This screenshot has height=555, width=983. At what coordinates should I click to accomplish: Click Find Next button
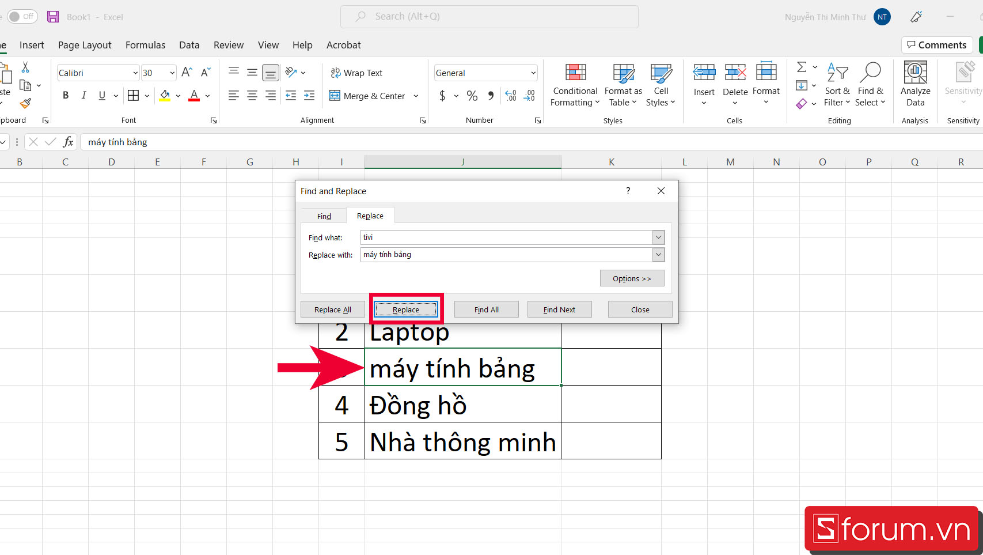[559, 309]
